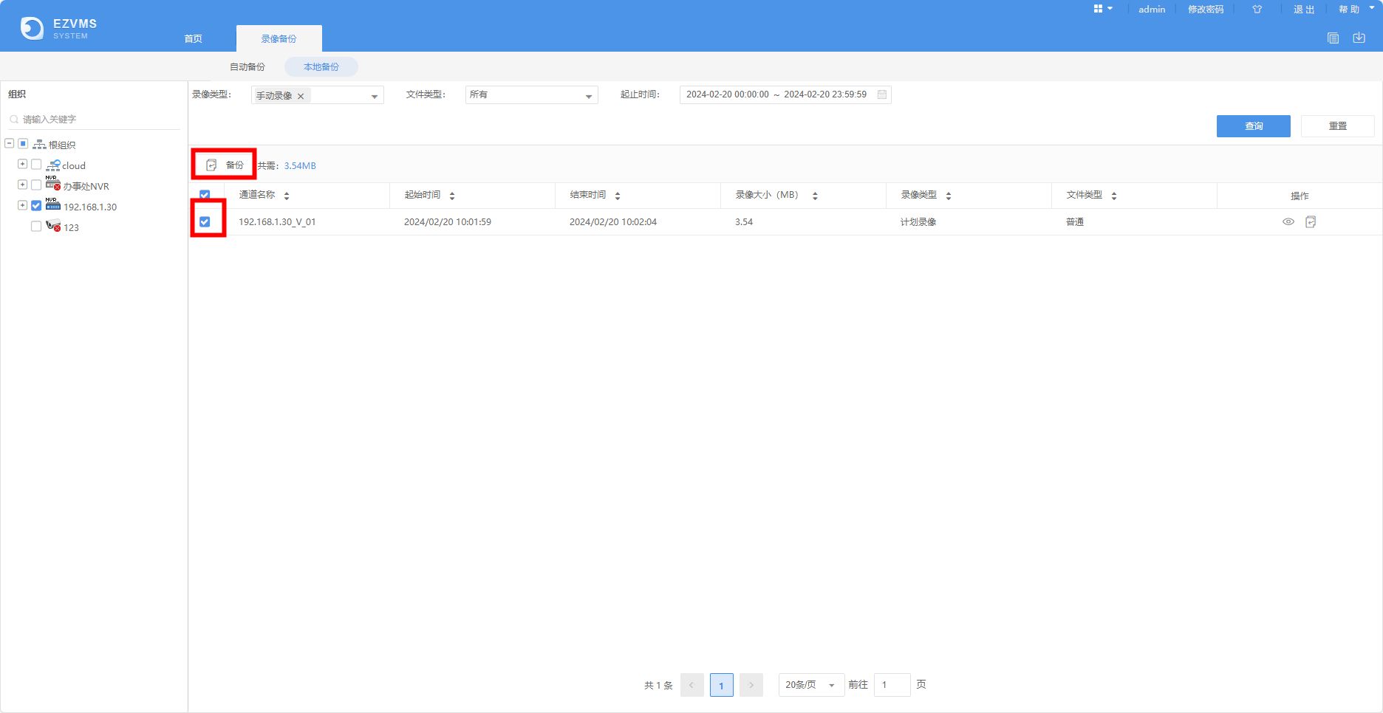Preview the recording with the eye icon
The width and height of the screenshot is (1383, 713).
coord(1287,221)
